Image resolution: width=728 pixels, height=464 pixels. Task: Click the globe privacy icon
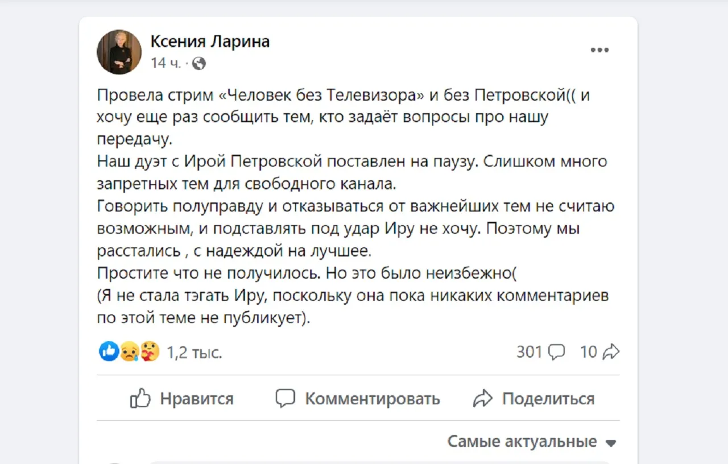click(x=198, y=64)
